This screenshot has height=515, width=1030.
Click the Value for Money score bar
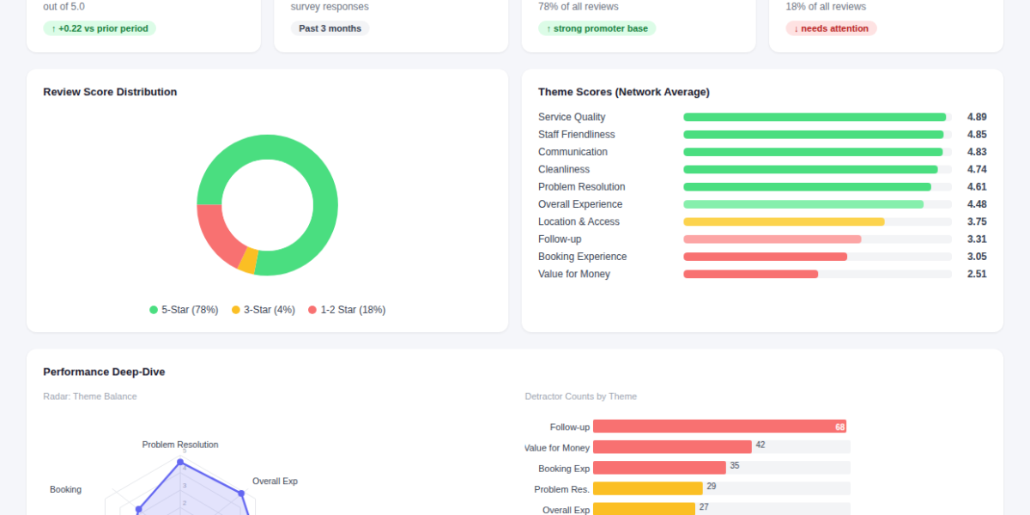[x=750, y=274]
